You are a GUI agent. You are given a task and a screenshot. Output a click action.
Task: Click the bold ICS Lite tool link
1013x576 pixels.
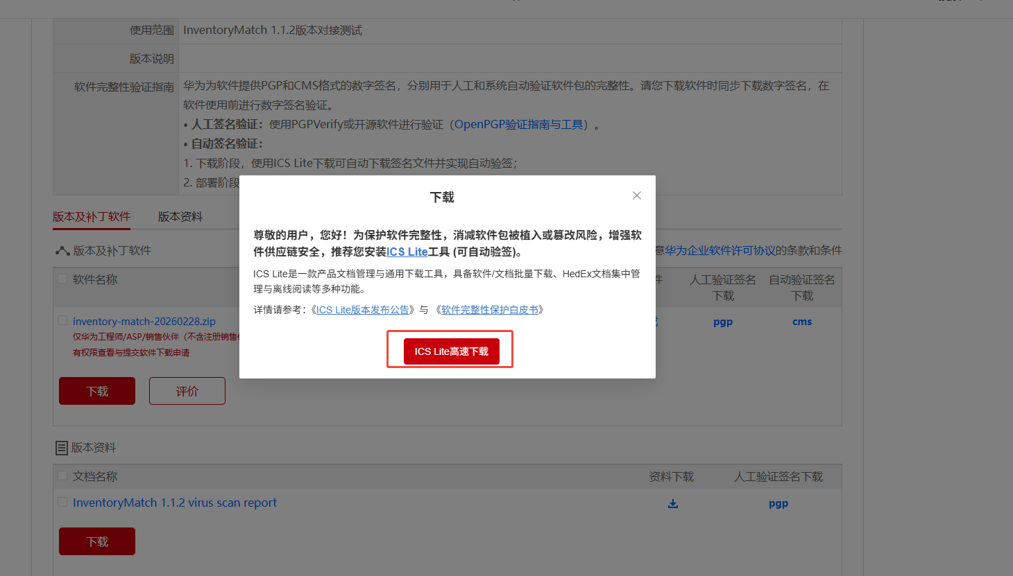[407, 252]
